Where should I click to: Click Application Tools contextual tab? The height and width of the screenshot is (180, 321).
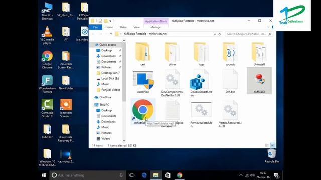(156, 21)
